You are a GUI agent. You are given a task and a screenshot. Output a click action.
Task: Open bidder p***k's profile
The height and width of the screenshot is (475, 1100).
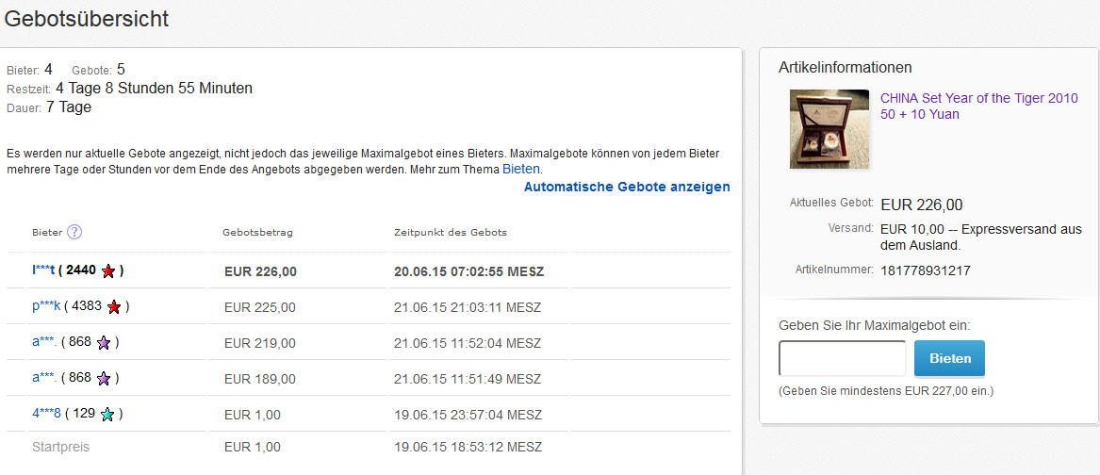tap(46, 306)
